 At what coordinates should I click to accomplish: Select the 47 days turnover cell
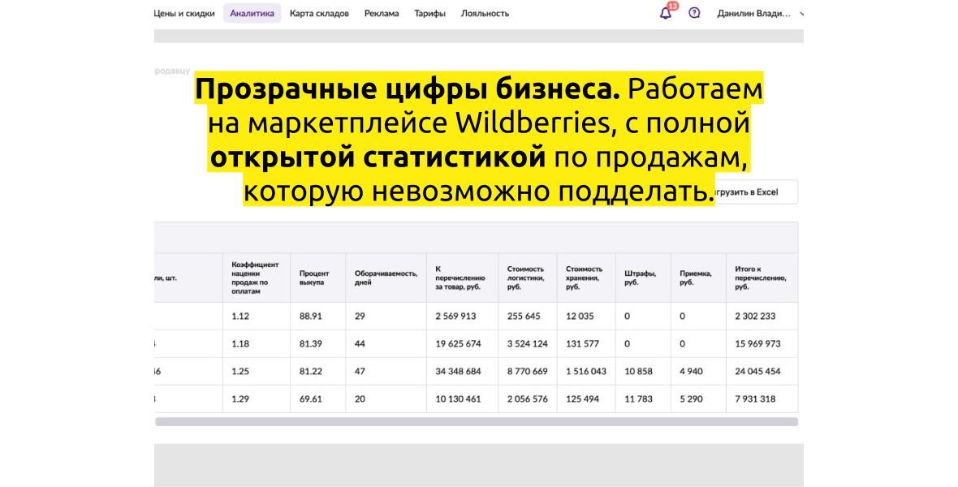386,372
